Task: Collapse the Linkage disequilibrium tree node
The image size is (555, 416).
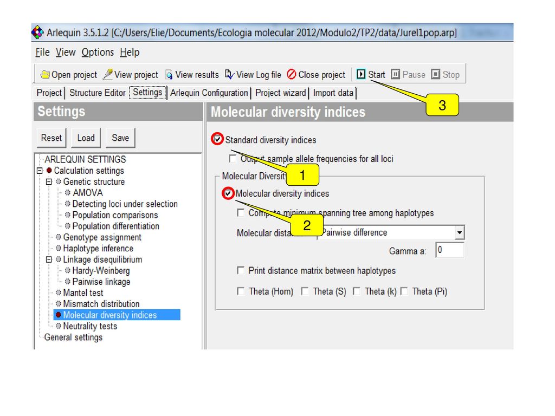Action: coord(49,259)
